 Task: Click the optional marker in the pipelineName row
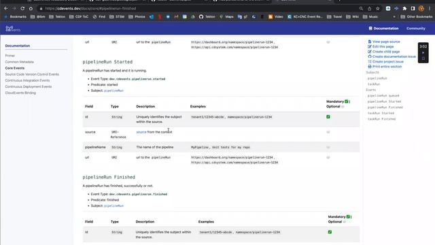(328, 147)
